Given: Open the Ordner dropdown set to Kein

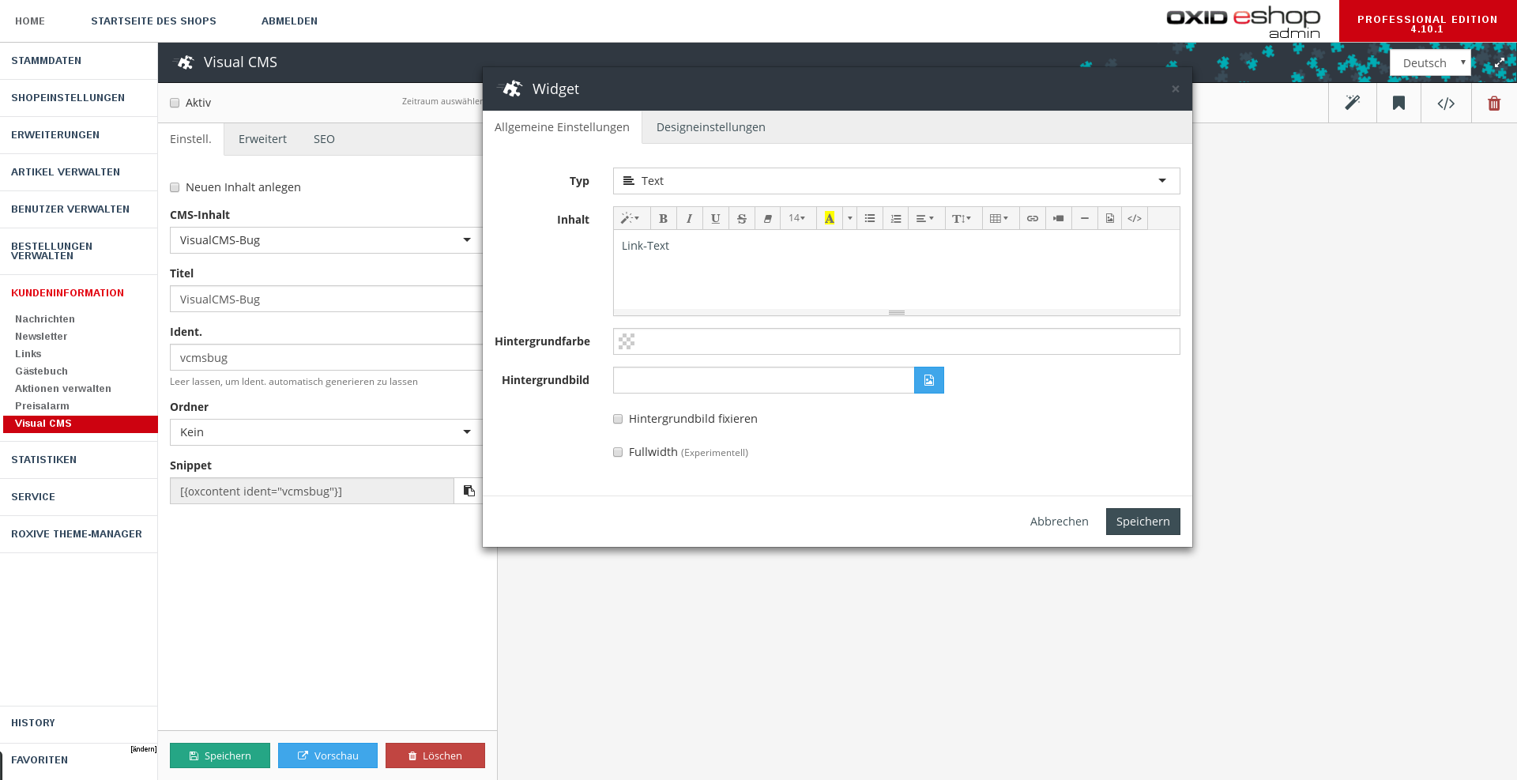Looking at the screenshot, I should [x=325, y=432].
